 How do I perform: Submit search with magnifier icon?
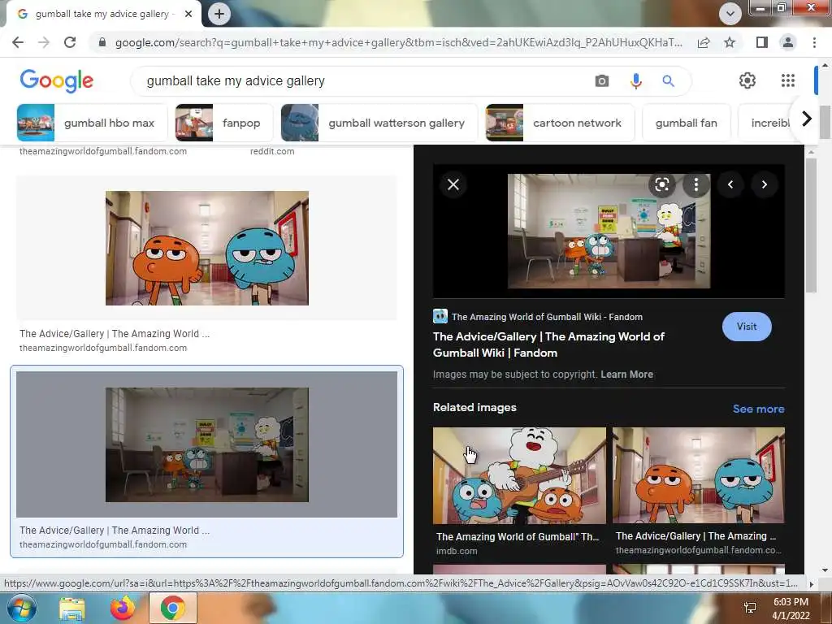click(x=669, y=81)
